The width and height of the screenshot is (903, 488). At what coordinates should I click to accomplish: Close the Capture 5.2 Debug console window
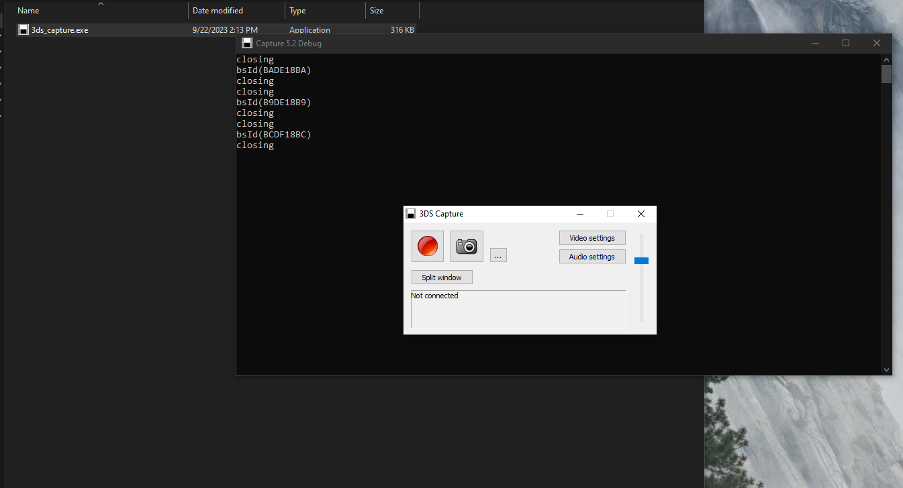click(x=877, y=43)
